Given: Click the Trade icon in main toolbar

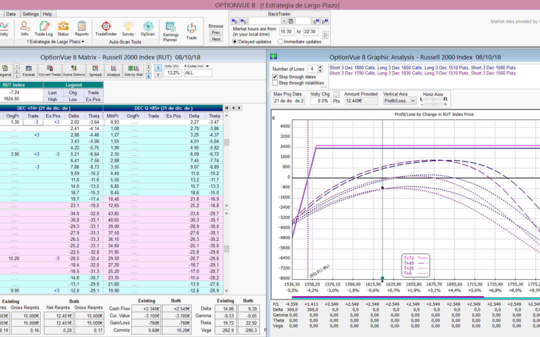Looking at the screenshot, I should [x=191, y=31].
